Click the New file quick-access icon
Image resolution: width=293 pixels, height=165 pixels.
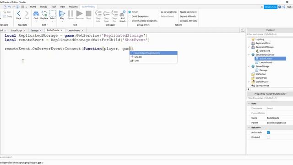pos(5,7)
